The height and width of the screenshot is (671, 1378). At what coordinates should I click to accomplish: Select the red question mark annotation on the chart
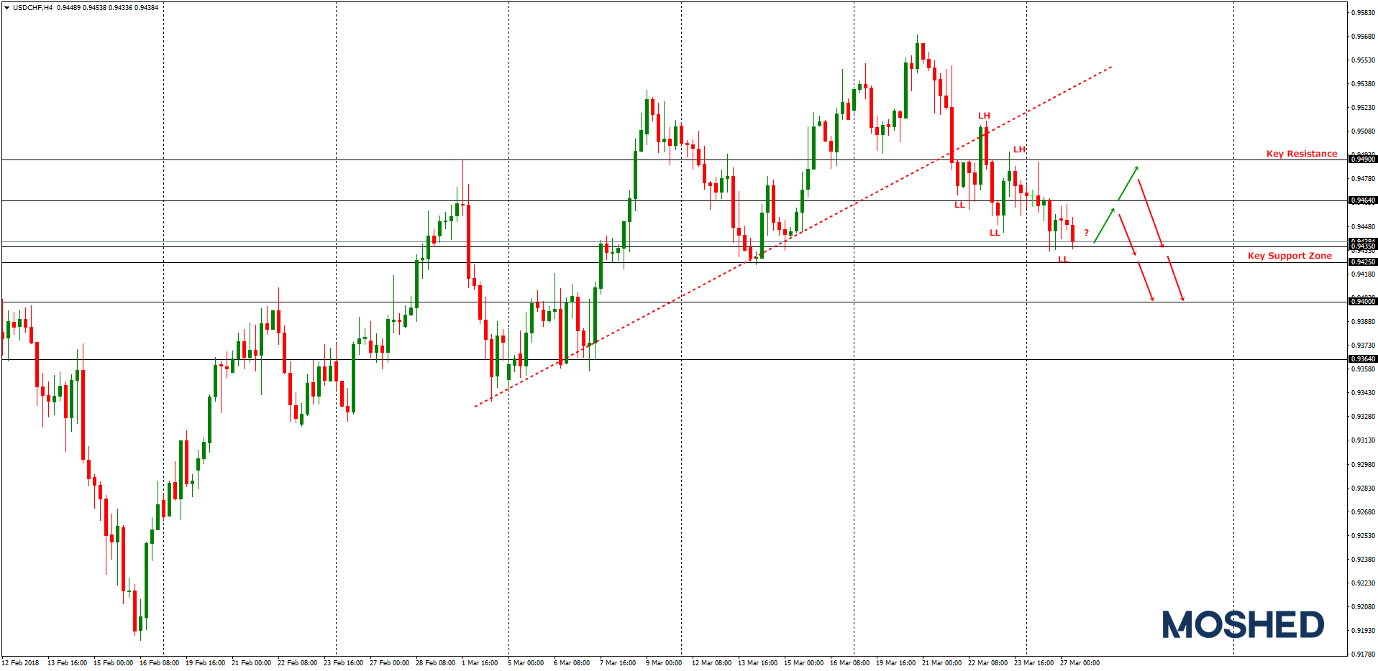1086,233
